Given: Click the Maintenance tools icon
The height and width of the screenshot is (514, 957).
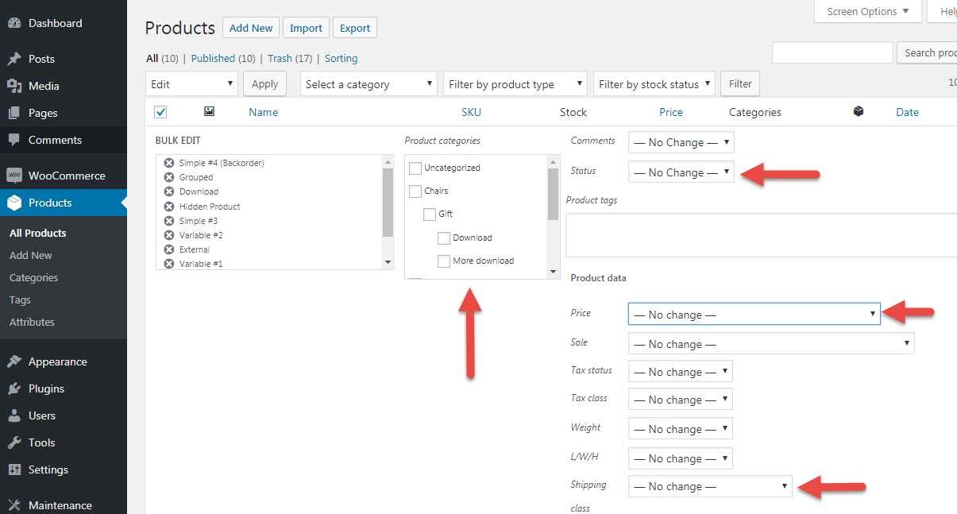Looking at the screenshot, I should [14, 505].
